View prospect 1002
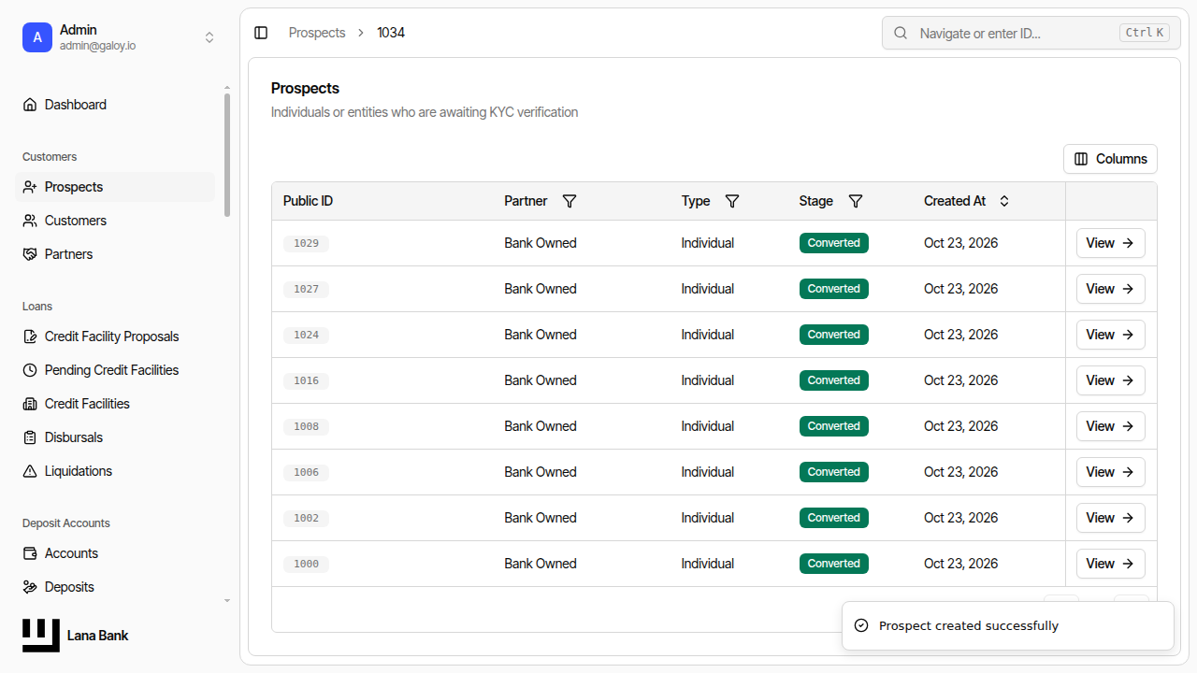The image size is (1197, 673). [x=1110, y=518]
